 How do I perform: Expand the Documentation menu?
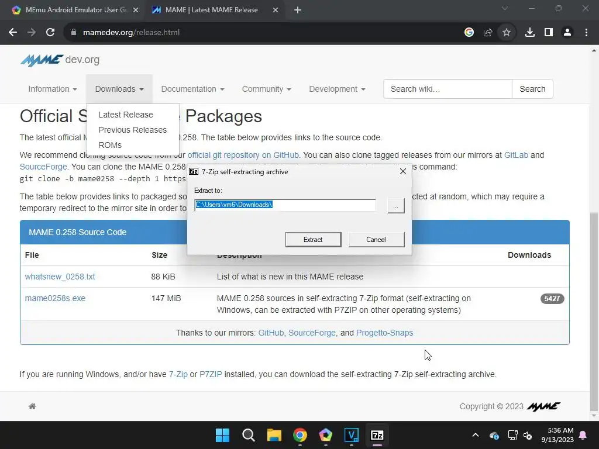point(192,89)
